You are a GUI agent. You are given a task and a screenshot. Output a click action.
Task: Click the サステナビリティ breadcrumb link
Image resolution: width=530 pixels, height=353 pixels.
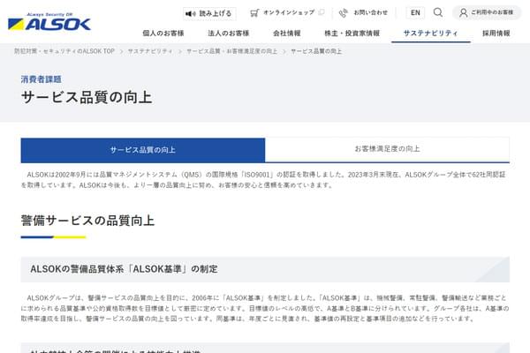[x=150, y=51]
